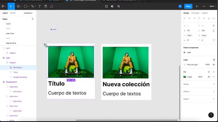This screenshot has width=218, height=122.
Task: Click the user avatar P
Action: 180,6
